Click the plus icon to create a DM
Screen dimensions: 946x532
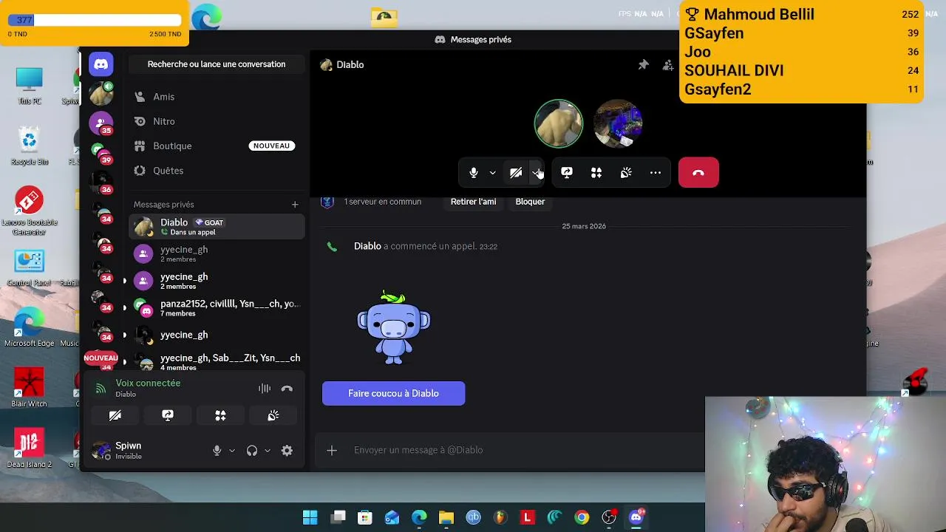coord(295,205)
